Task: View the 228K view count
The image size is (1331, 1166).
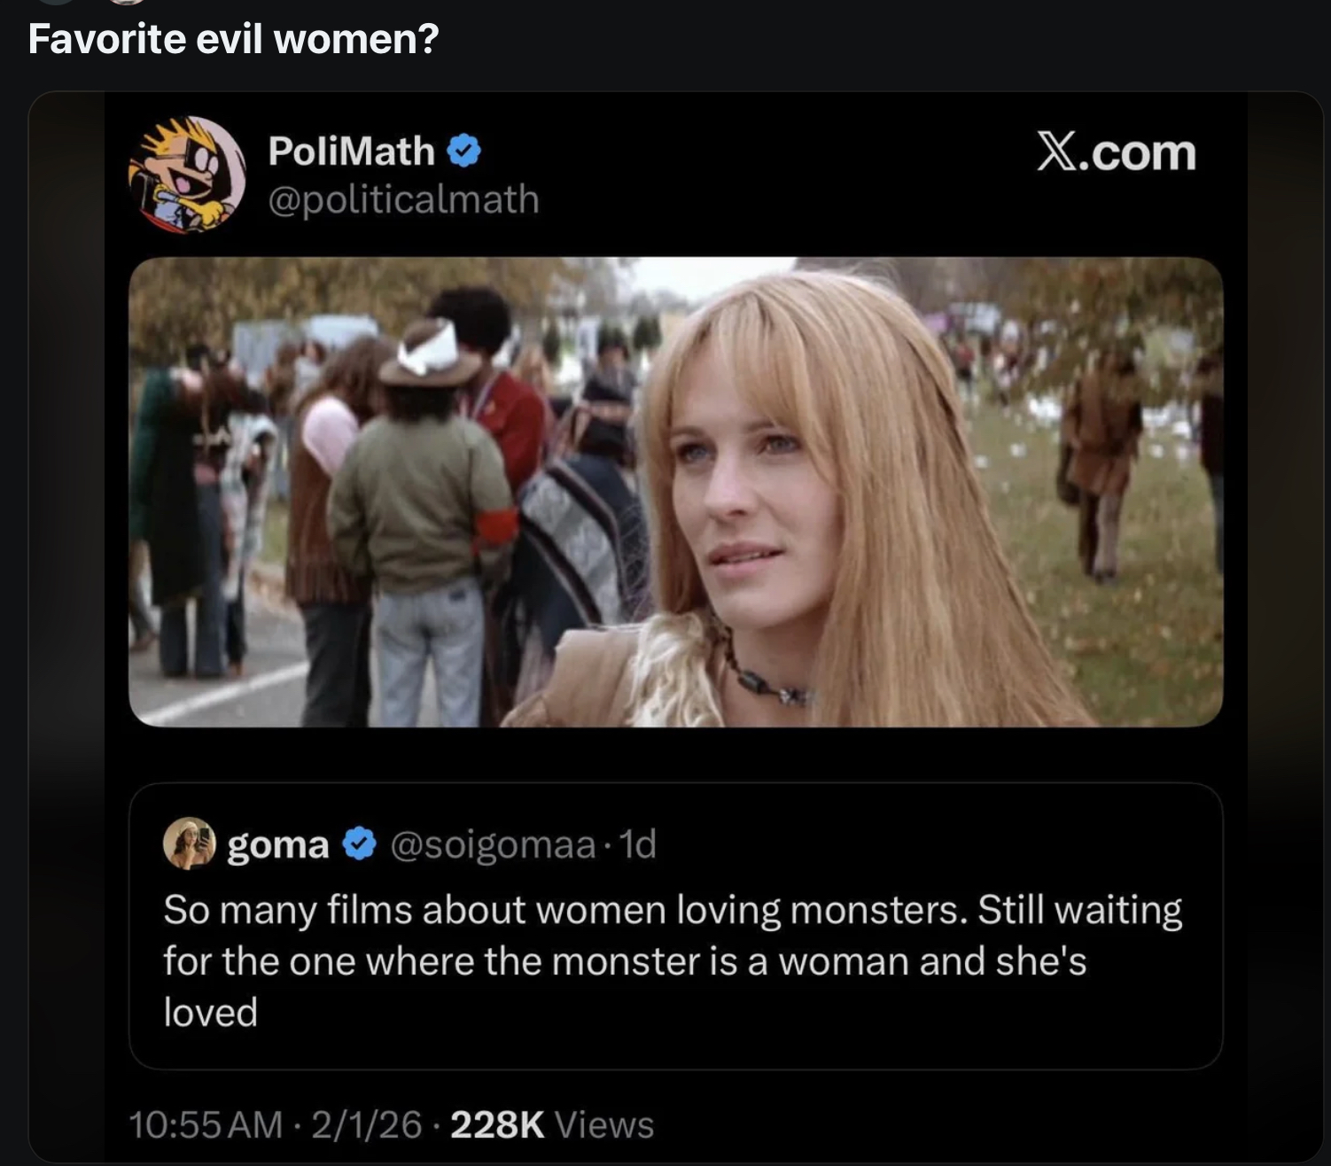Action: click(497, 1124)
